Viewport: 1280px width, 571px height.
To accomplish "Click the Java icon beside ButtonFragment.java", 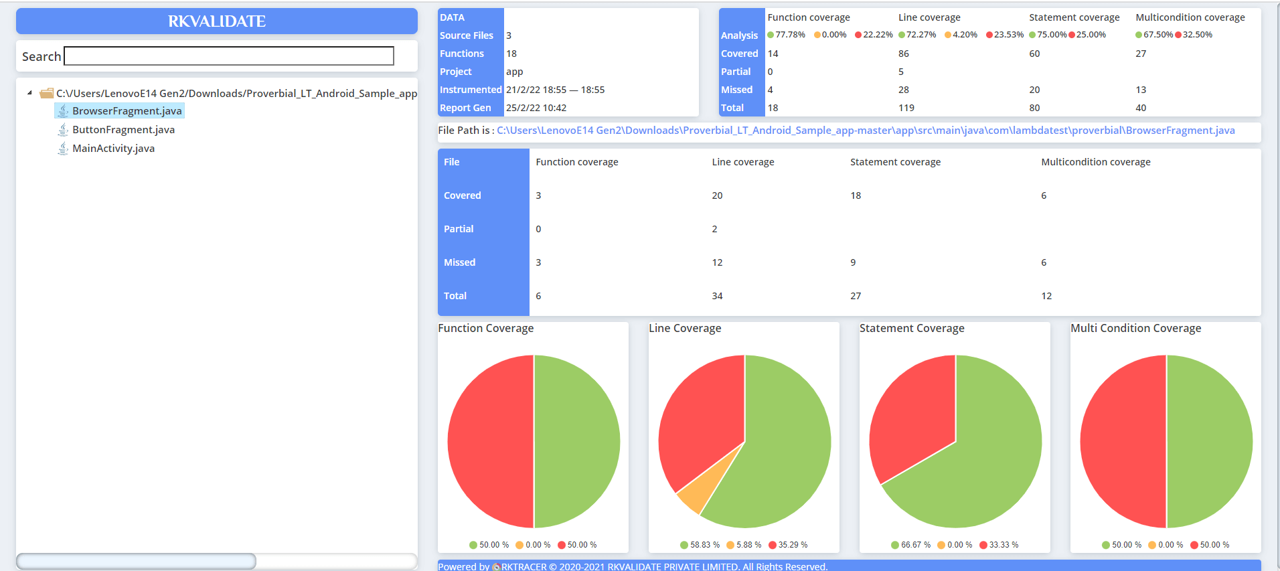I will pos(63,130).
